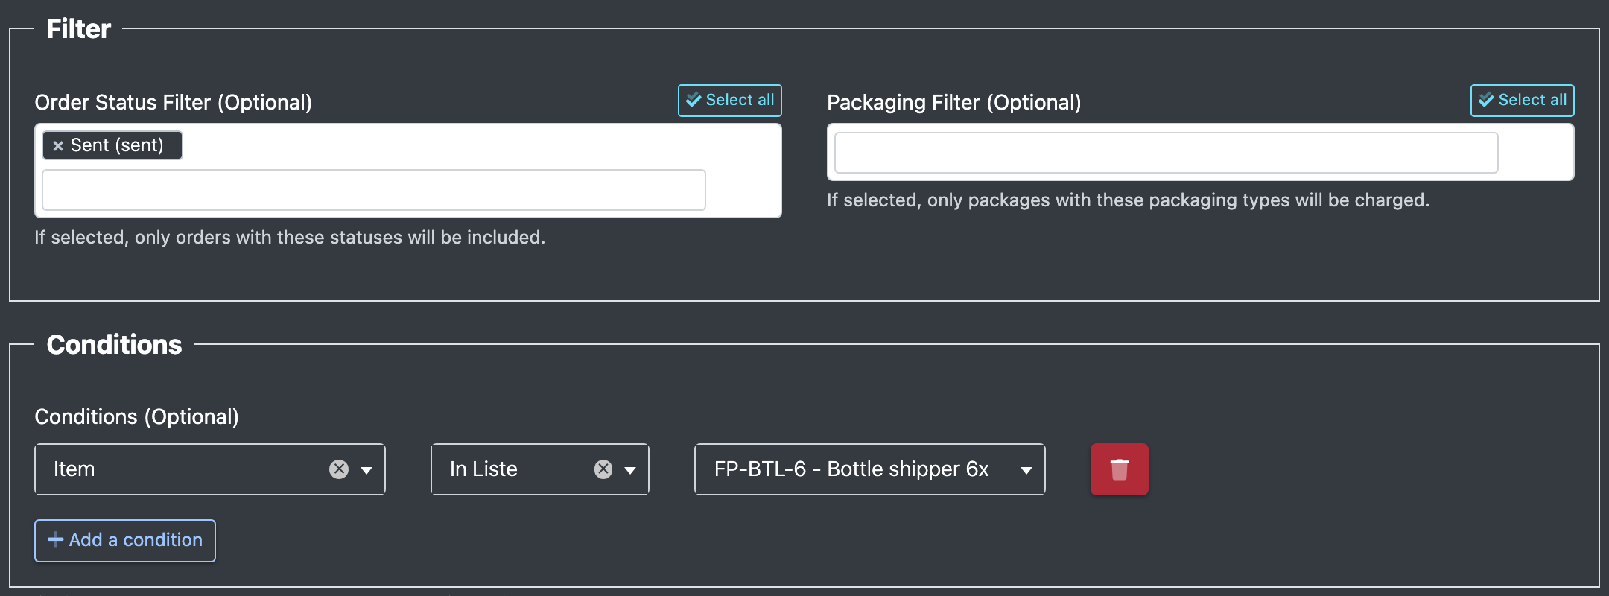Select all packaging types
1609x596 pixels.
tap(1522, 101)
